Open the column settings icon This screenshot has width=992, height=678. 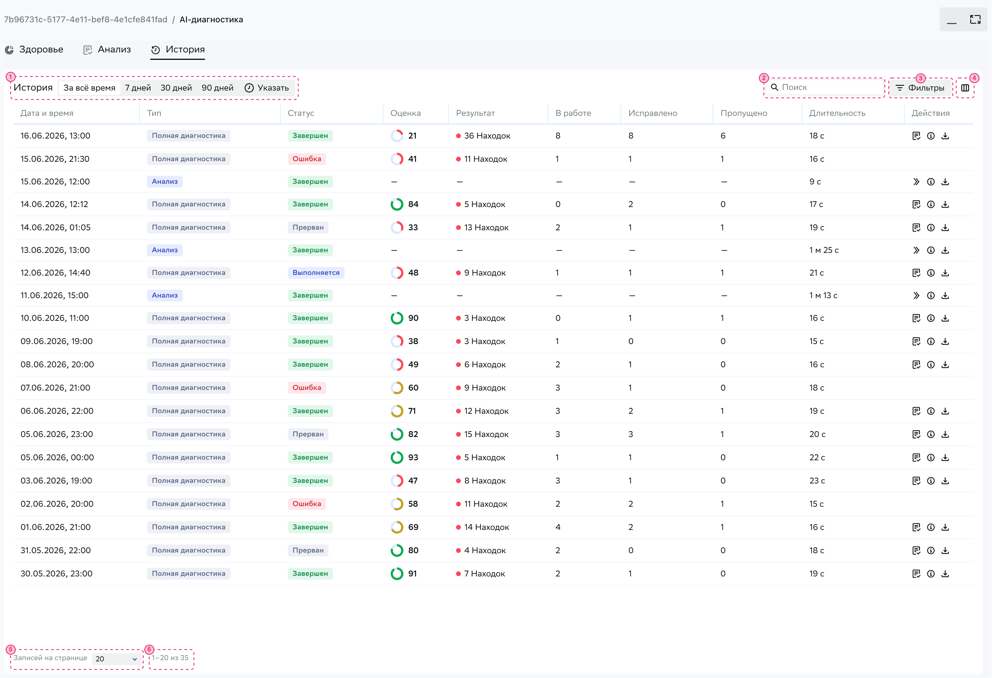[x=965, y=88]
